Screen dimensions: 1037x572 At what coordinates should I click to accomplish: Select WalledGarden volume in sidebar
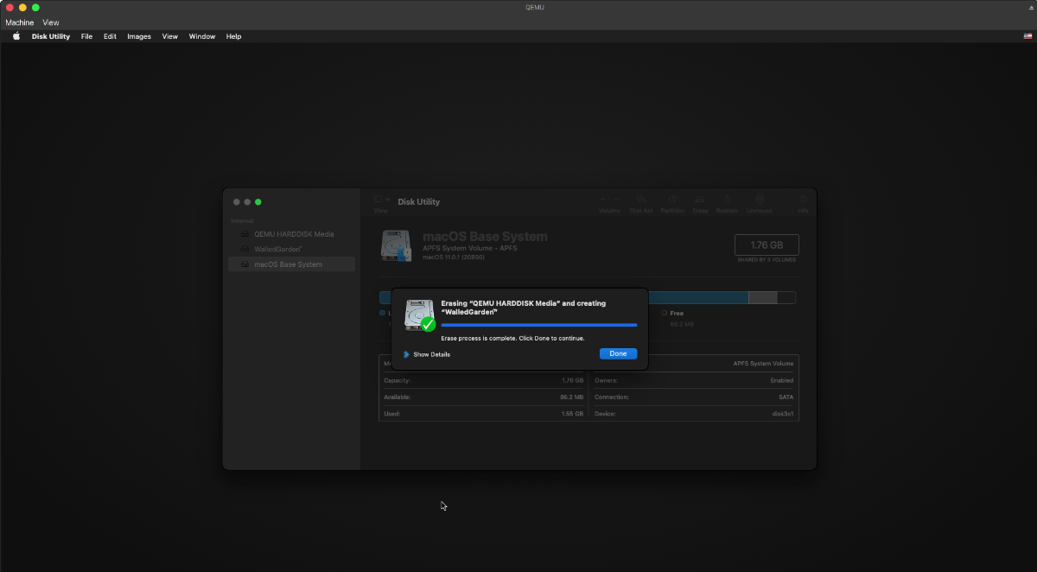click(291, 249)
